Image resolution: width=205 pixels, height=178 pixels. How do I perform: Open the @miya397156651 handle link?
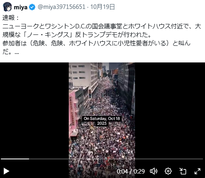61,7
